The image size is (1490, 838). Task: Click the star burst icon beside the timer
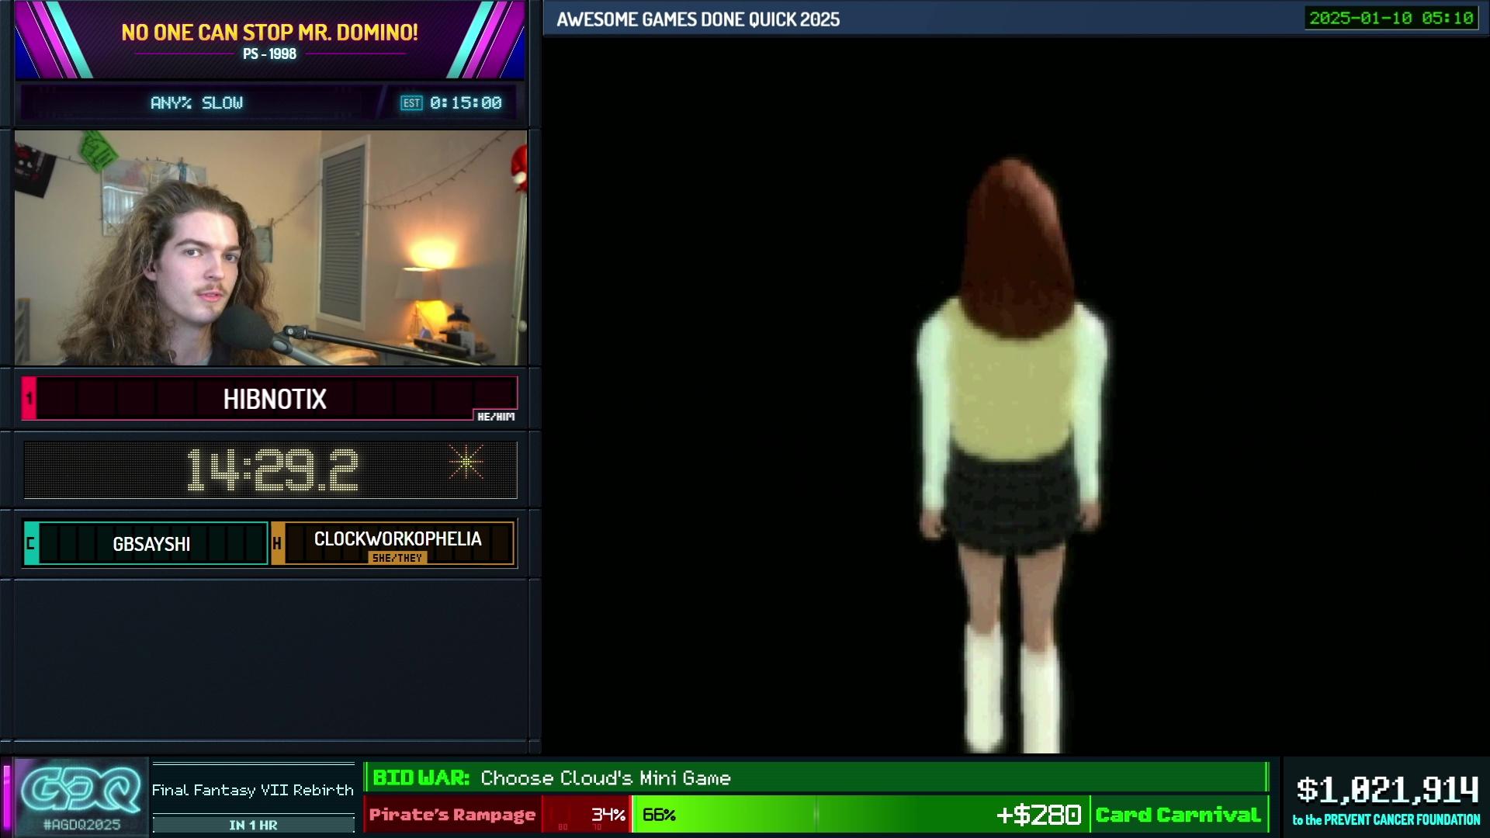pos(466,463)
